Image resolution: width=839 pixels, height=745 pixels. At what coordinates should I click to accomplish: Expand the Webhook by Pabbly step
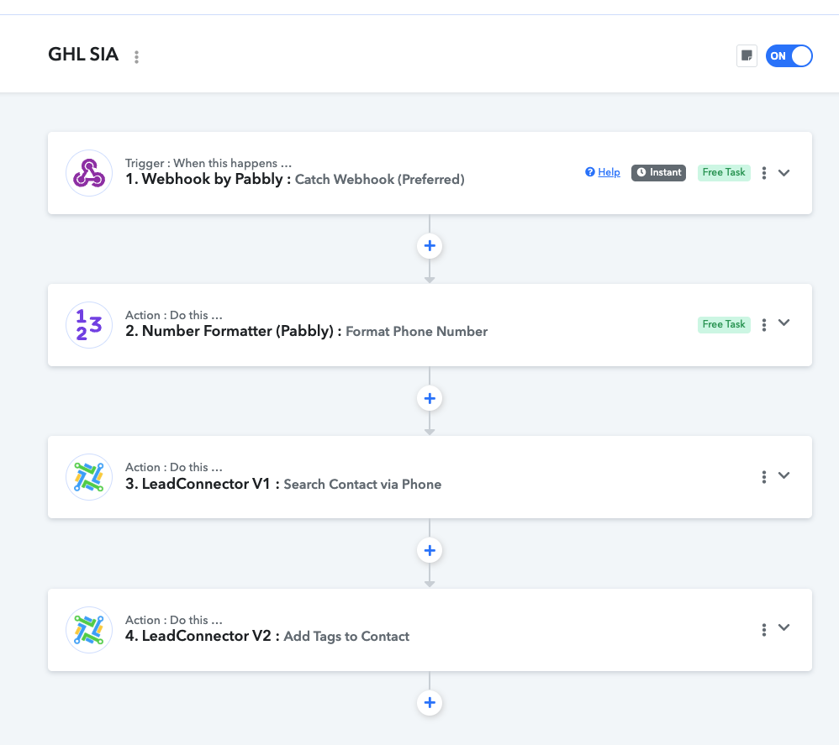pos(784,173)
